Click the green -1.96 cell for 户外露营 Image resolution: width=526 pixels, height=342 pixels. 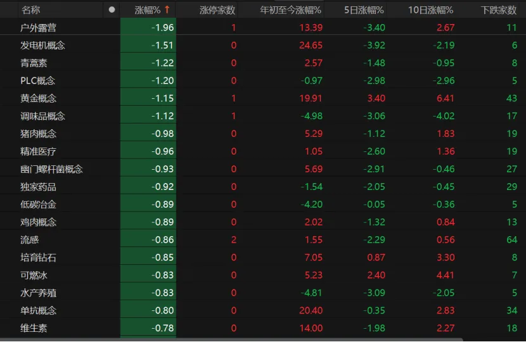148,27
